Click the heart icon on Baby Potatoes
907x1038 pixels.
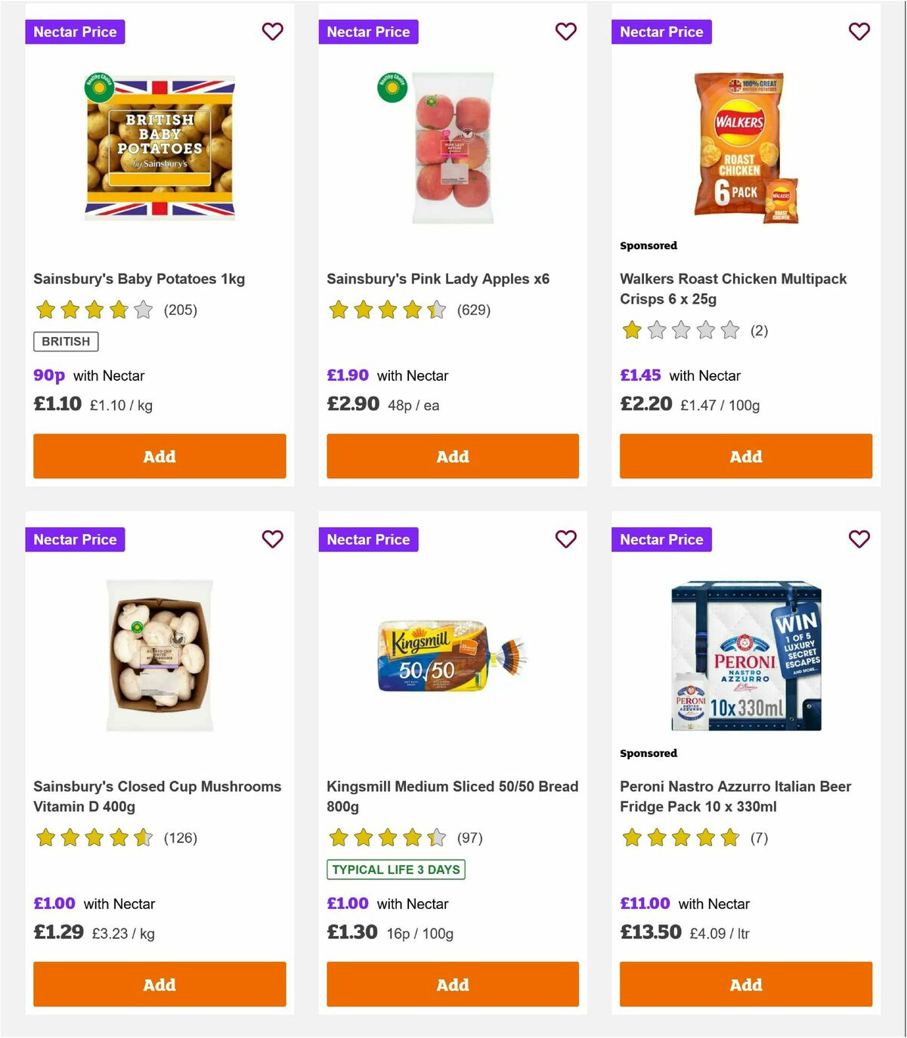point(272,32)
